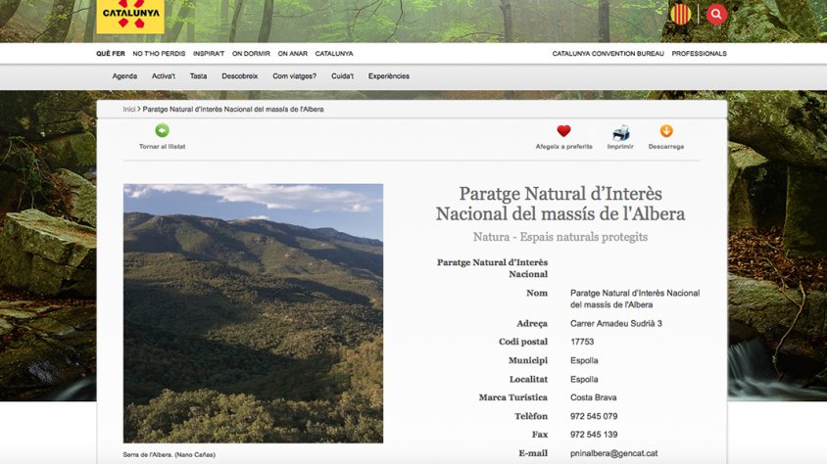This screenshot has height=464, width=827.
Task: Click the Albera breadcrumb text
Action: point(233,110)
